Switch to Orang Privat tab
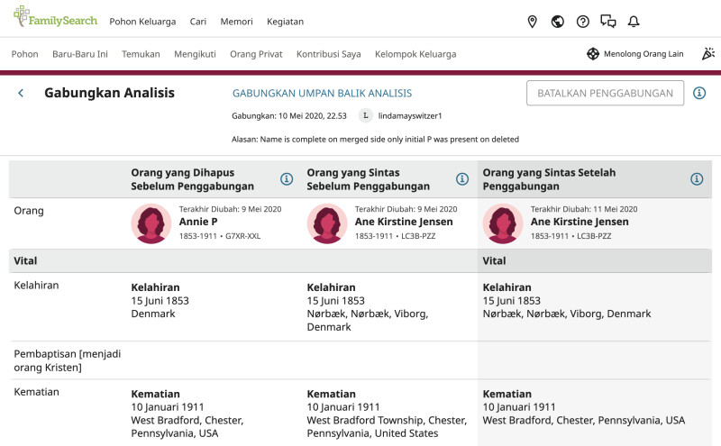The image size is (721, 446). [x=256, y=54]
